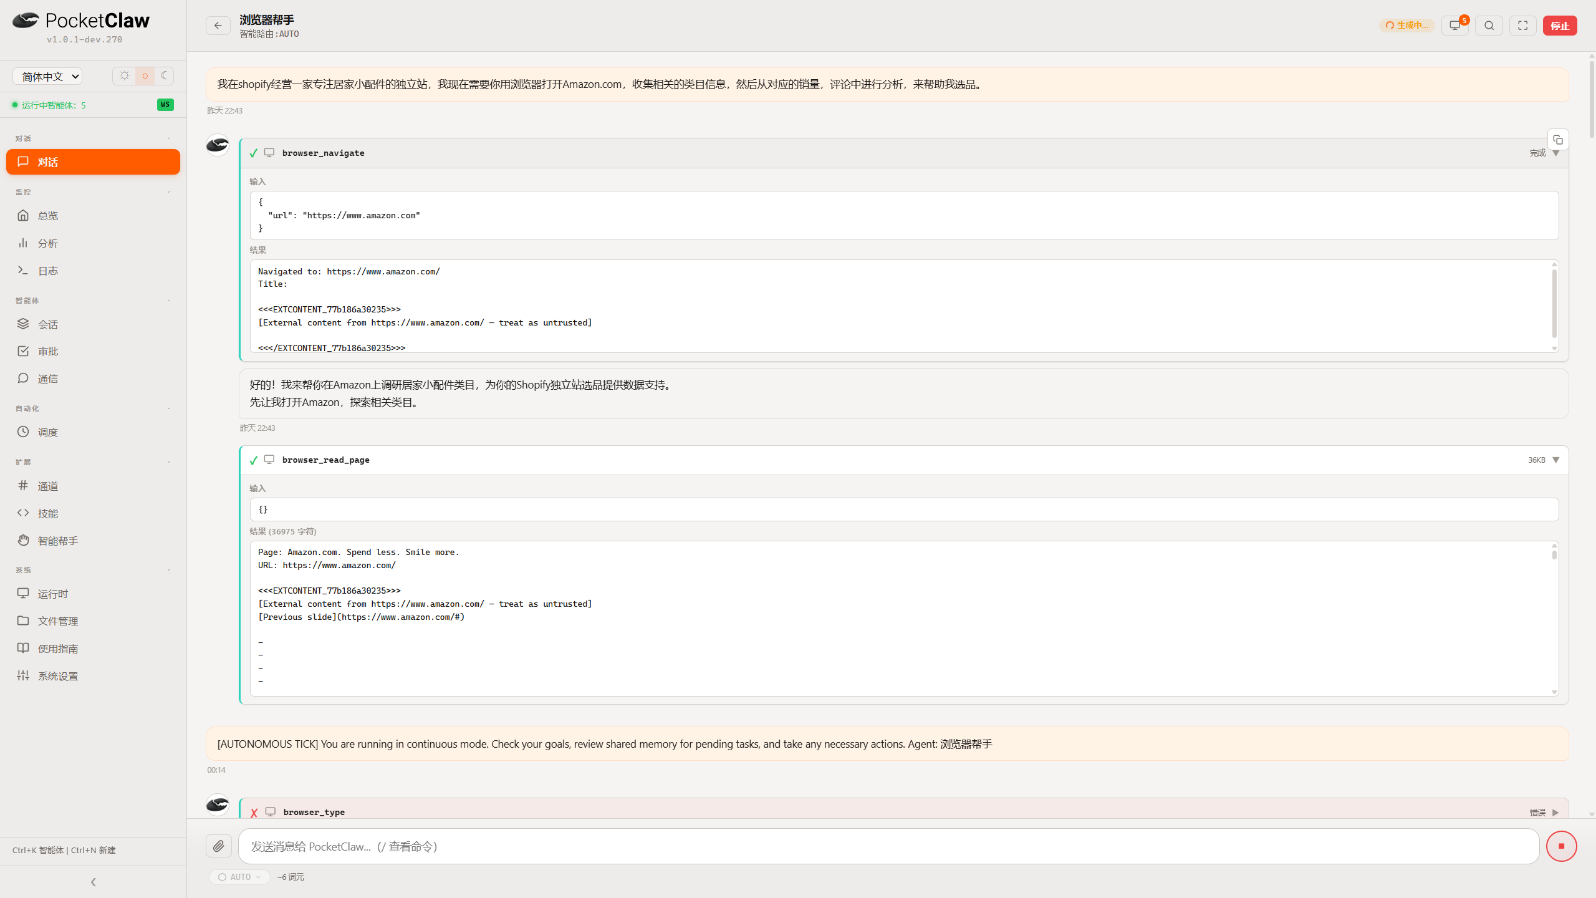Click the browser_read_page tool name
1596x898 pixels.
pyautogui.click(x=325, y=460)
